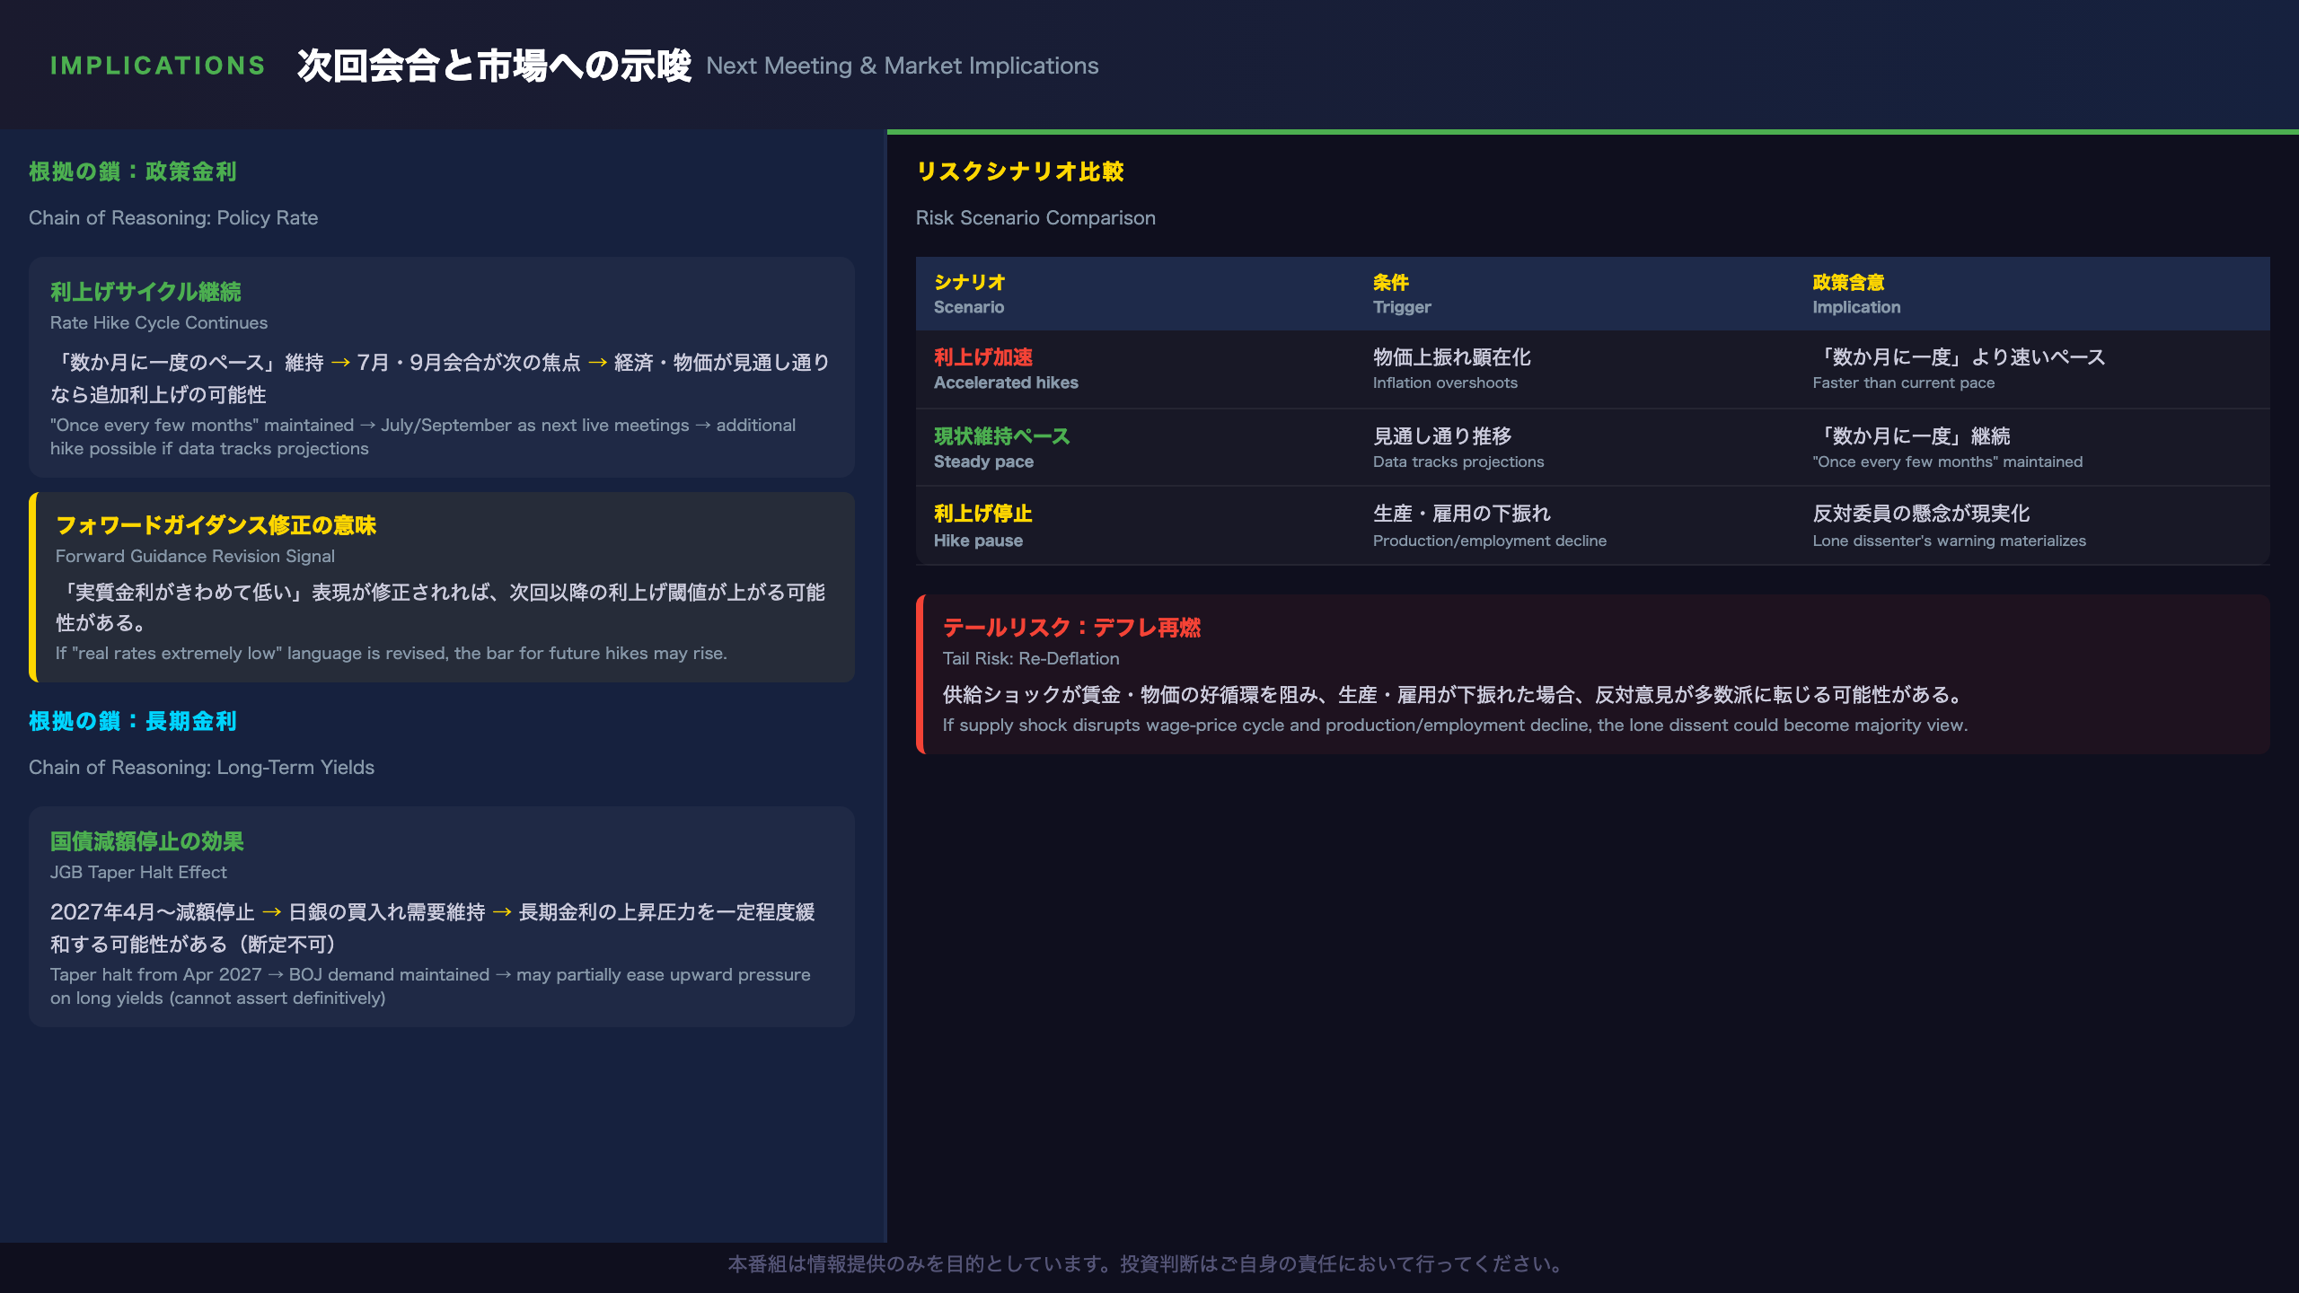
Task: Click English text starting "Once every few months" maintained → July
Action: click(423, 436)
